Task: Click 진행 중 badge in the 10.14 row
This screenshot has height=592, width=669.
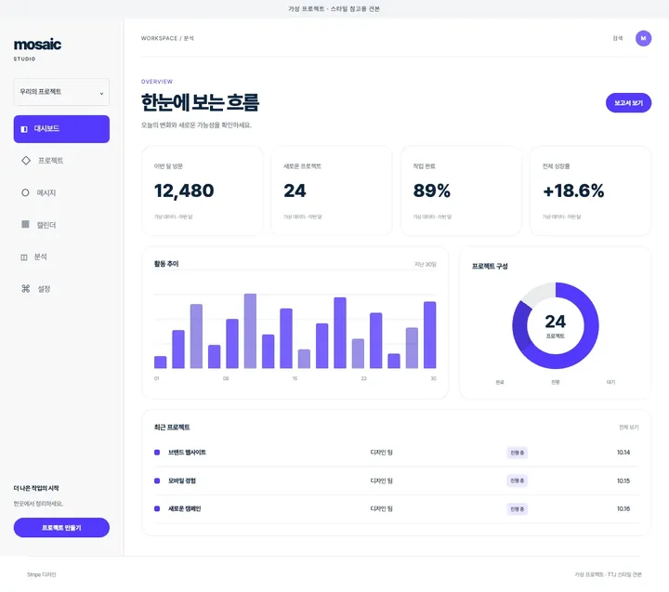Action: pyautogui.click(x=518, y=453)
